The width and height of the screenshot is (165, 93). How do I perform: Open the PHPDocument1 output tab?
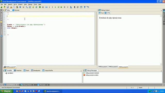click(103, 67)
